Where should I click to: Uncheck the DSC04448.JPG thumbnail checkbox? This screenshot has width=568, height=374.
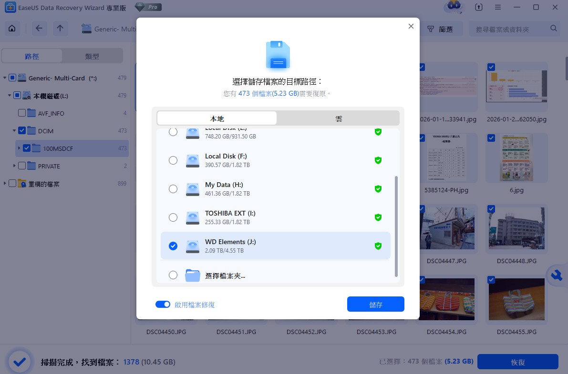[491, 209]
